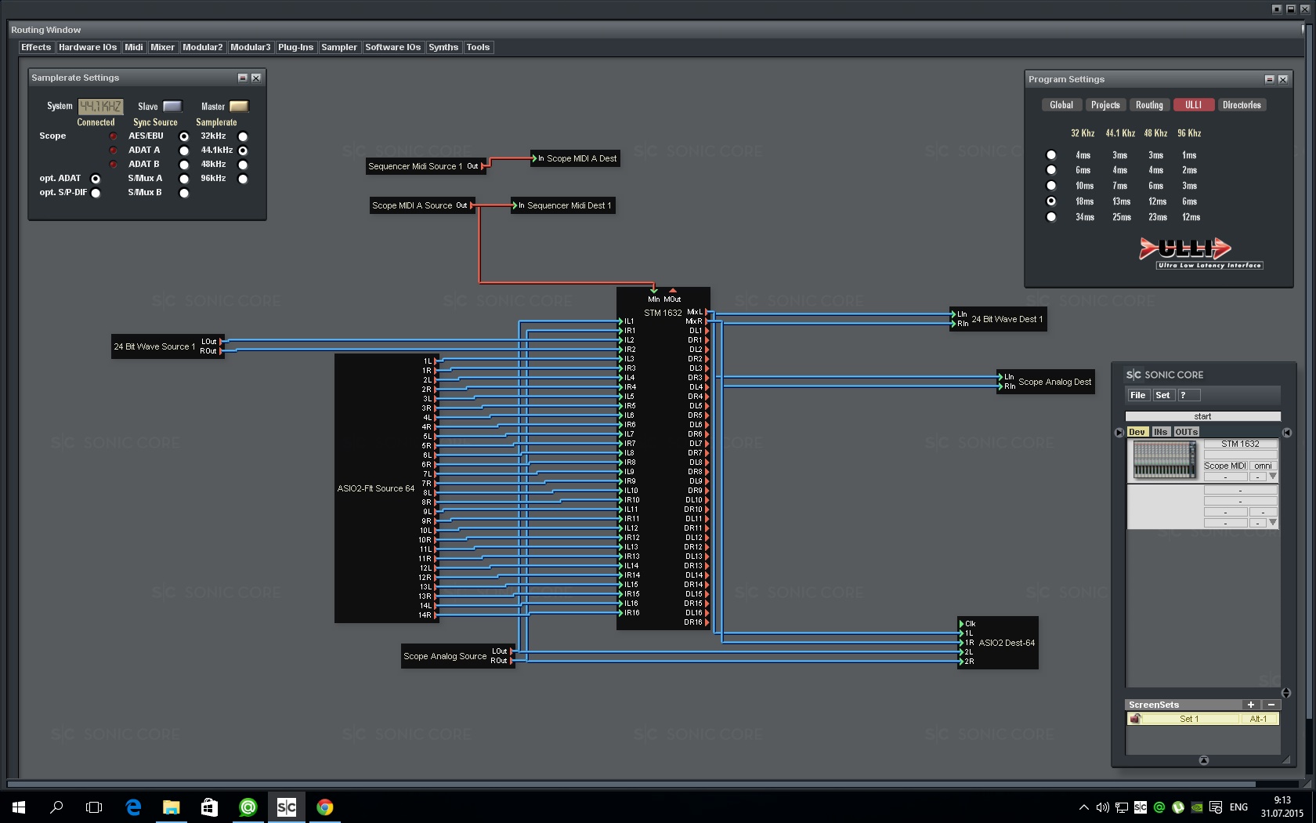Screen dimensions: 1316x823
Task: Click the ULLI logo graphic in Program Settings
Action: click(1186, 250)
